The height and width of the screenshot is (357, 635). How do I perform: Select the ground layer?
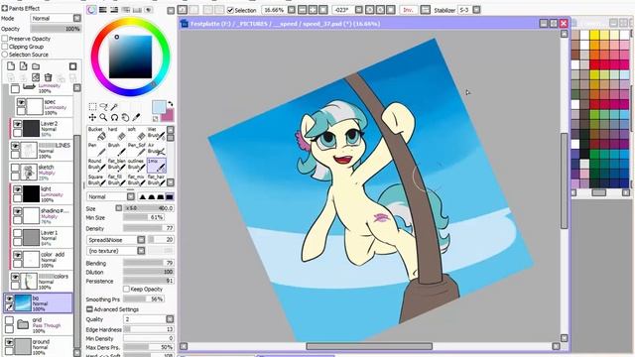click(x=39, y=347)
